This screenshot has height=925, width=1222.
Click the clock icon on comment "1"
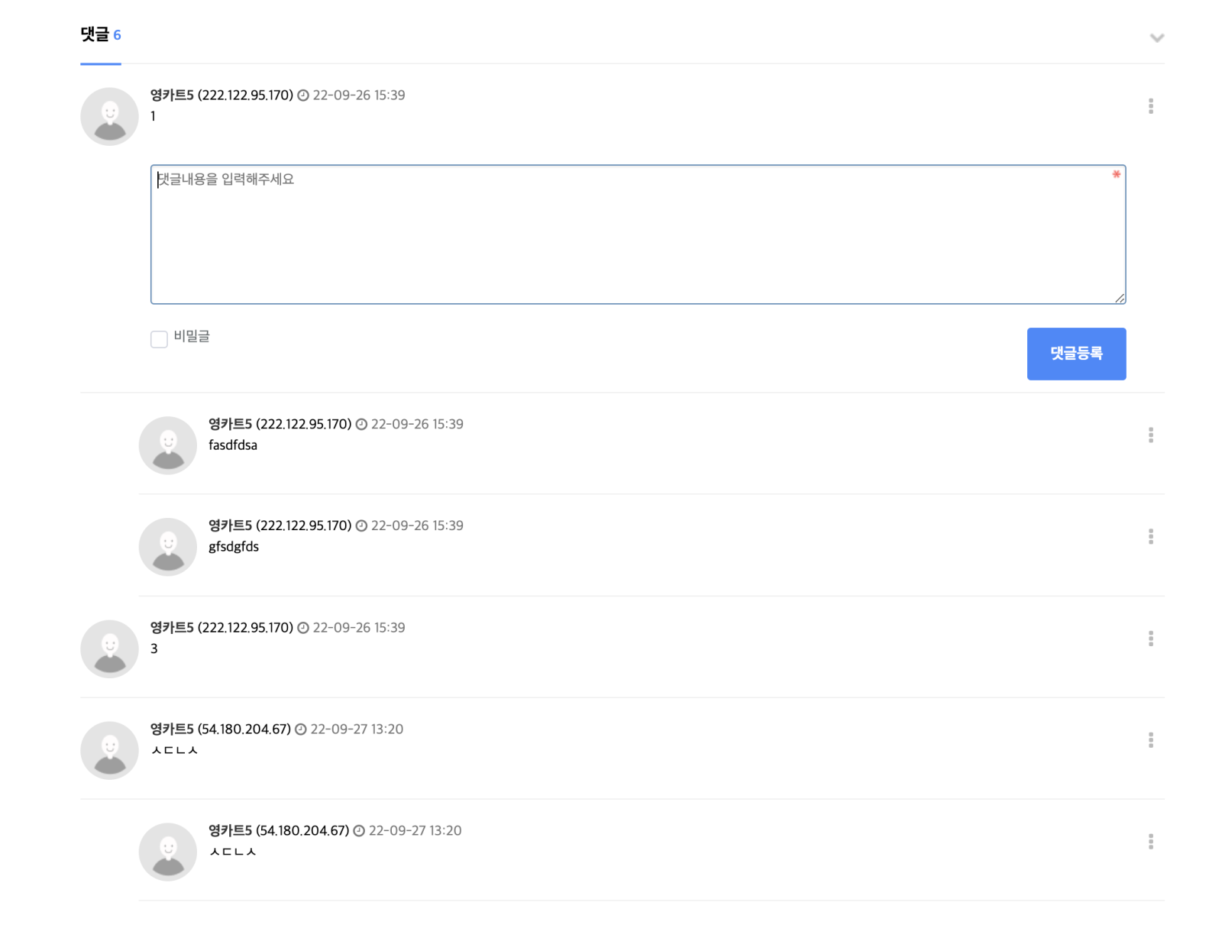tap(303, 95)
